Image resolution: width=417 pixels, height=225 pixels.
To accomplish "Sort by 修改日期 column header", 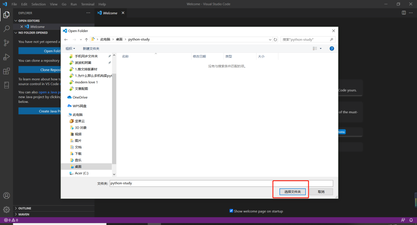I will tap(207, 57).
